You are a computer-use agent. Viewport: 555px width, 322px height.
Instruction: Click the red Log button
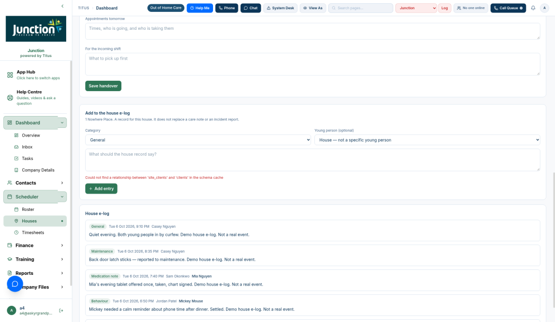tap(444, 8)
